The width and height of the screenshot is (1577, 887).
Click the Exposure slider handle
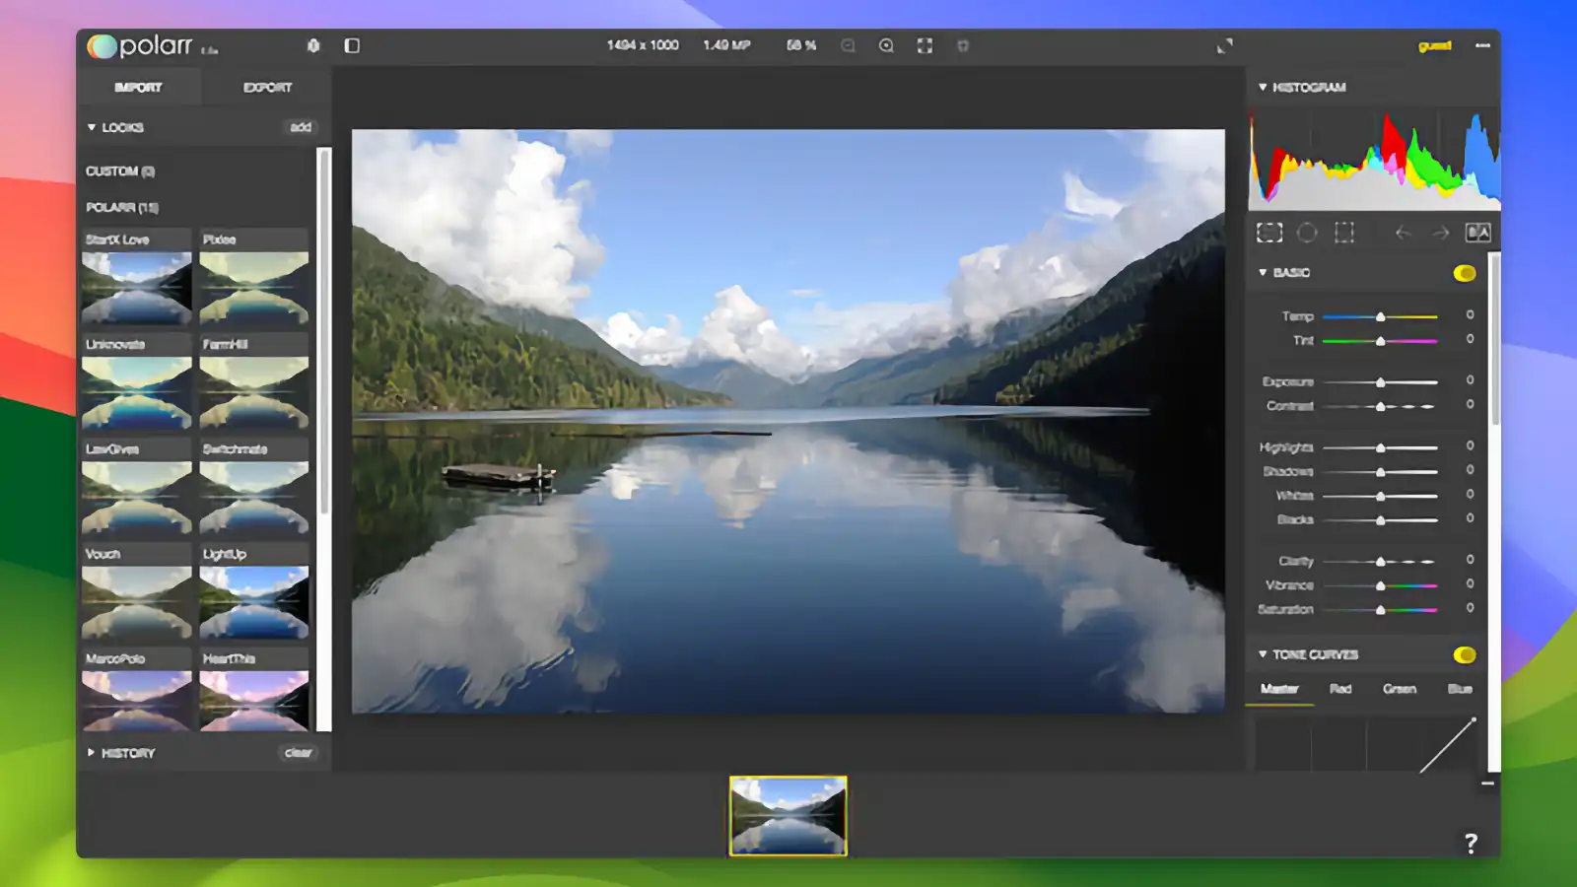pyautogui.click(x=1381, y=382)
